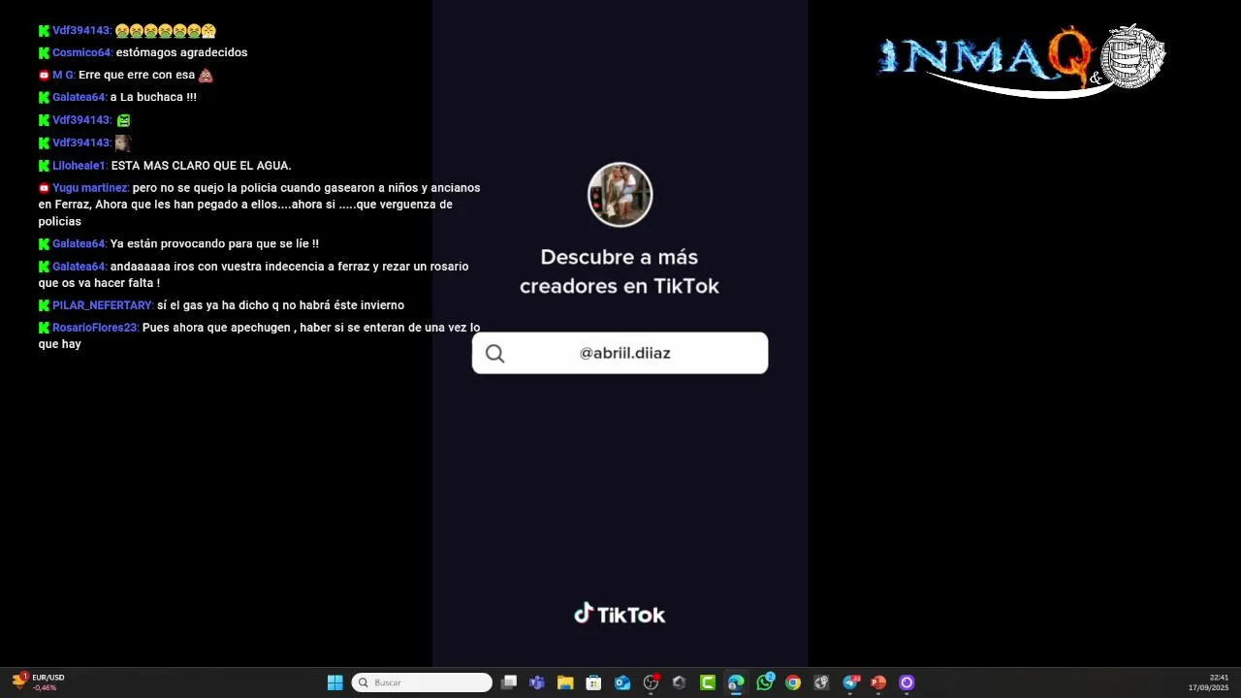Open the EUR/USD widget in taskbar
The height and width of the screenshot is (698, 1241).
38,682
